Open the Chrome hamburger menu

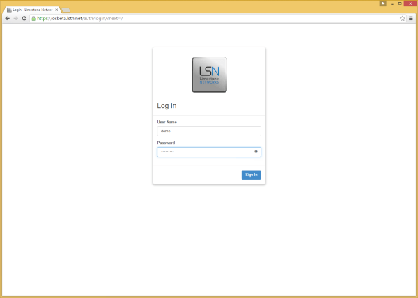(411, 18)
